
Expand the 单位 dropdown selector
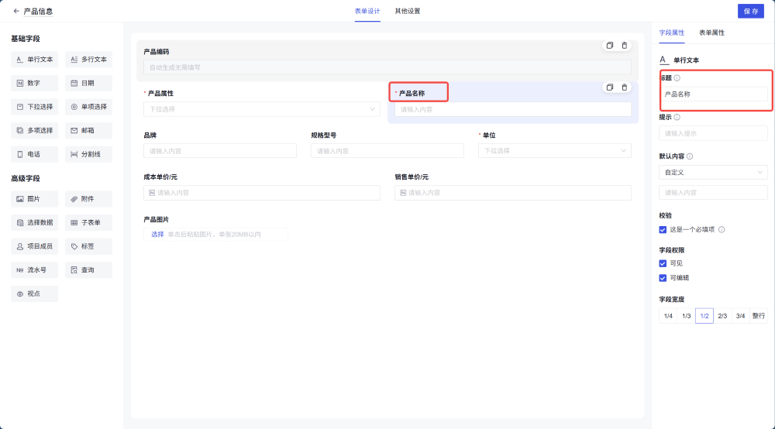[x=555, y=150]
